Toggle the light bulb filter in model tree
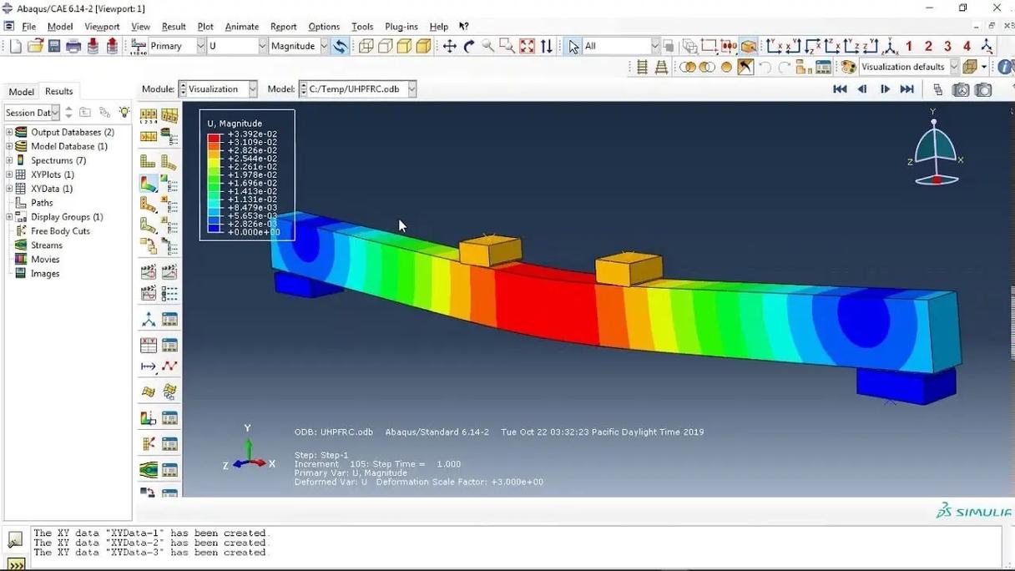Viewport: 1015px width, 571px height. pyautogui.click(x=124, y=112)
